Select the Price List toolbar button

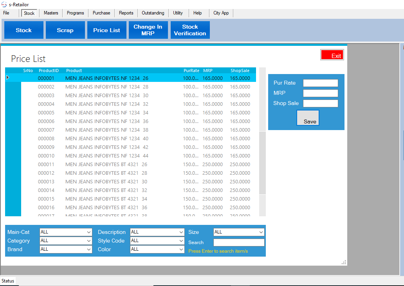pyautogui.click(x=106, y=30)
